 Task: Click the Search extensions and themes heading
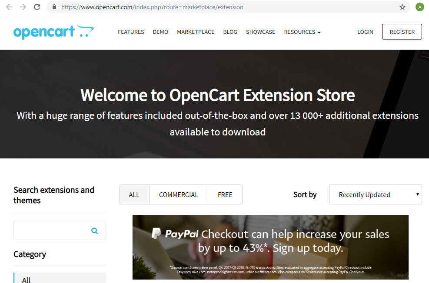(54, 195)
